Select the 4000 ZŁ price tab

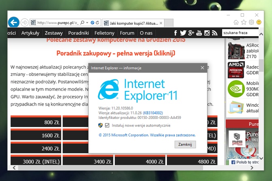140,160
